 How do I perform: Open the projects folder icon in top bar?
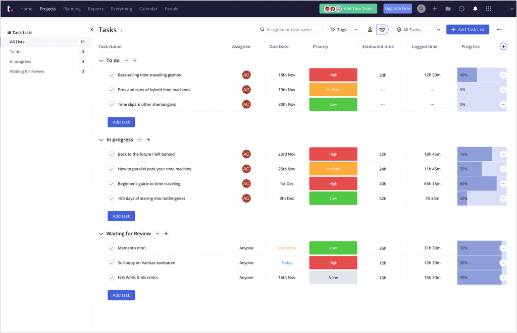(448, 9)
